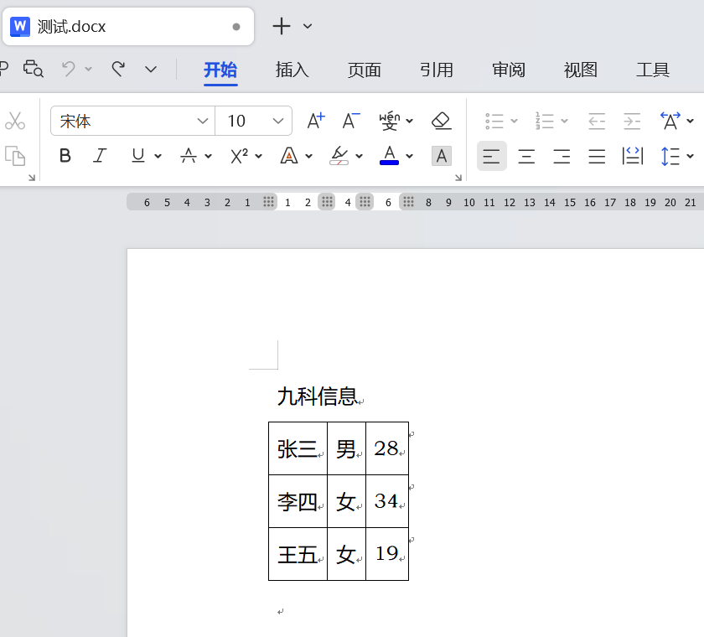704x637 pixels.
Task: Open line spacing dropdown arrow
Action: [690, 156]
